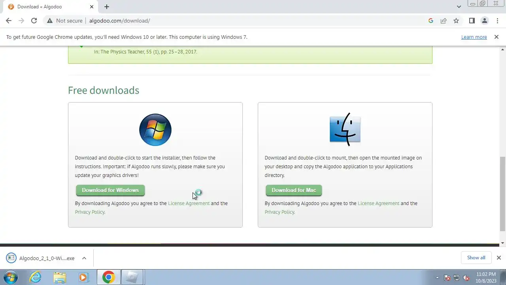
Task: Click the share page icon
Action: tap(444, 21)
